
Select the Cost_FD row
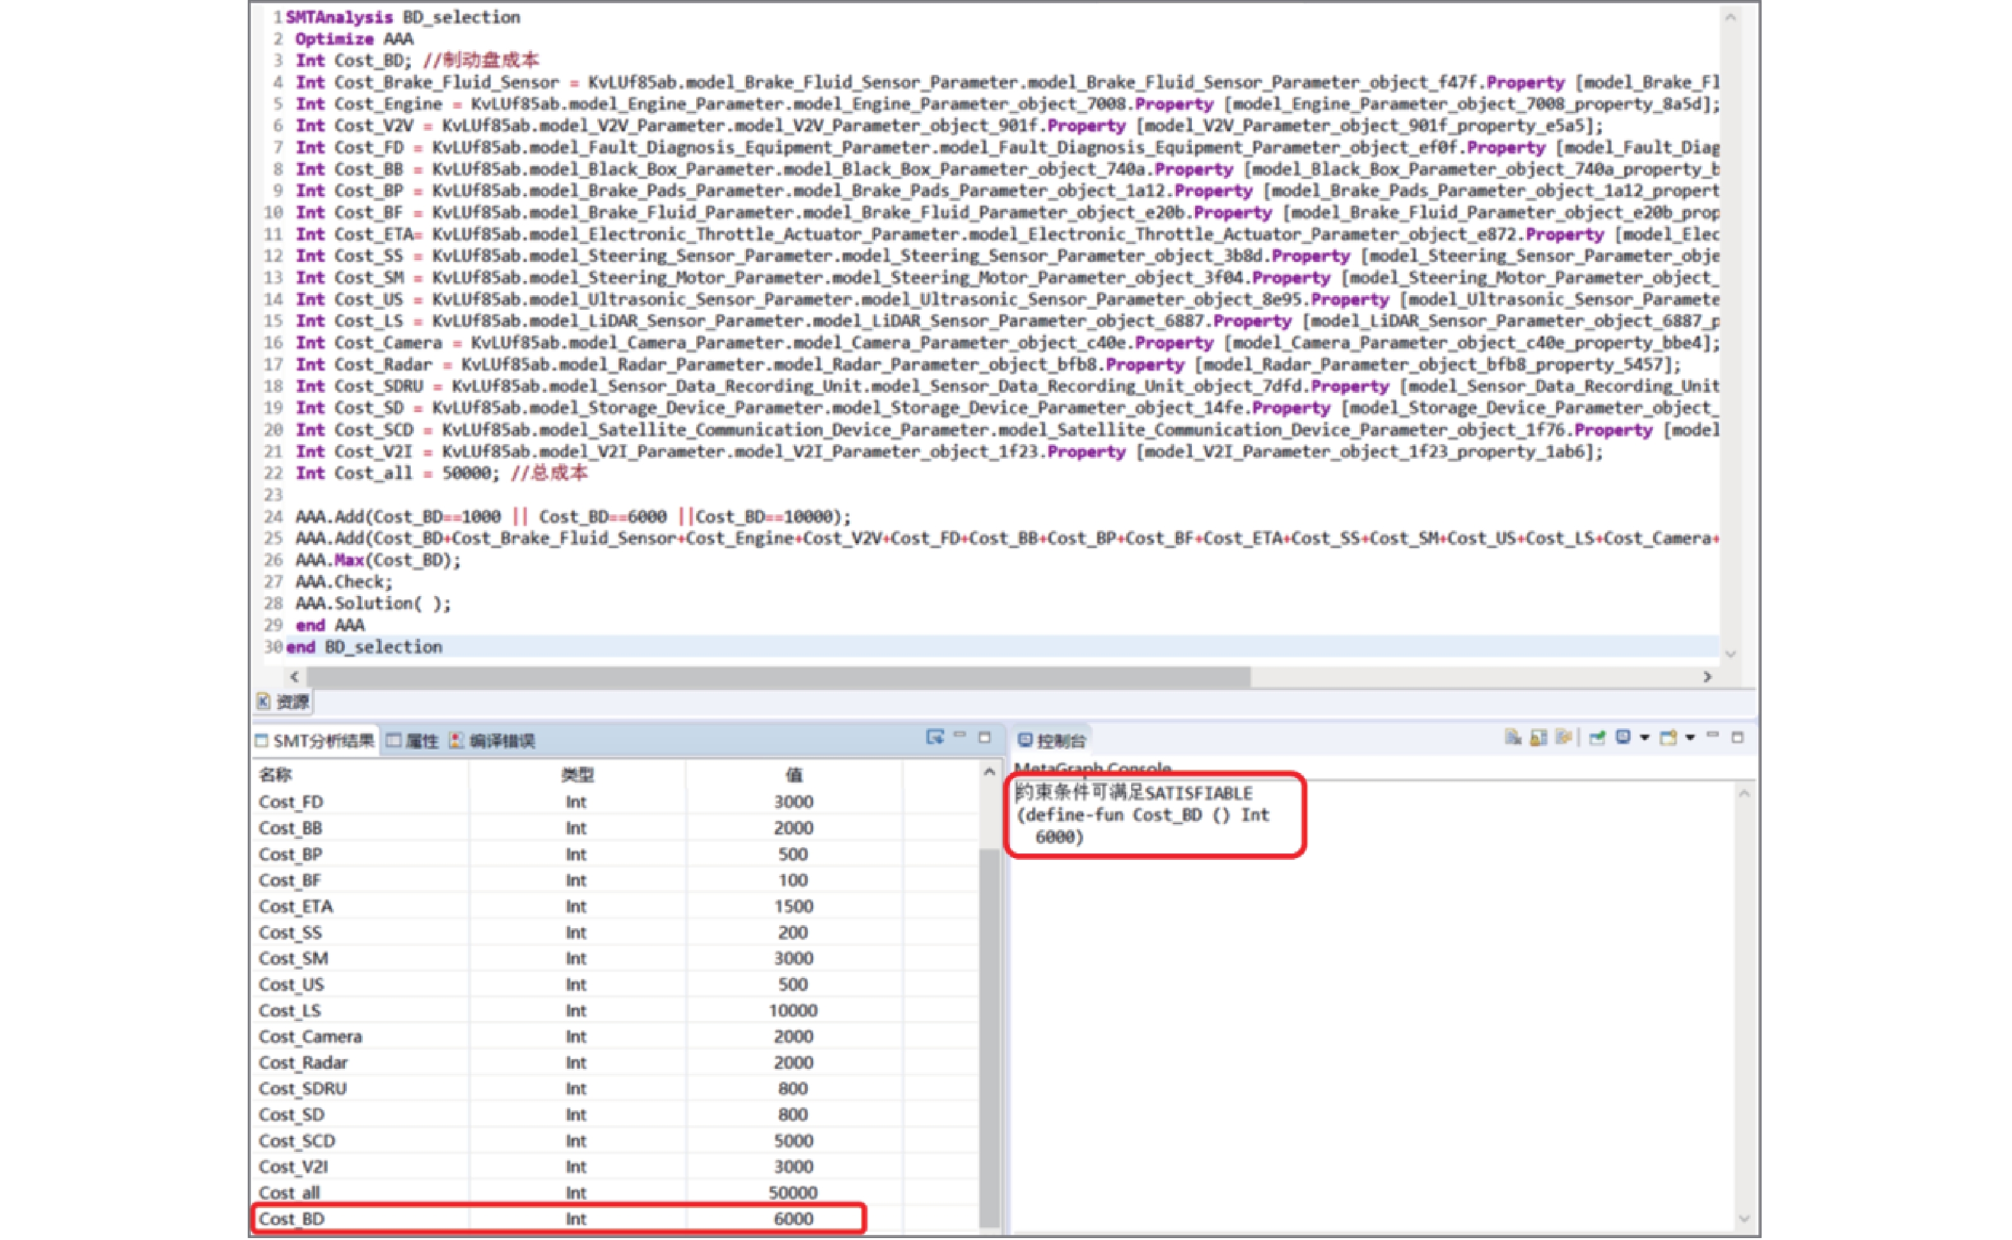[615, 802]
